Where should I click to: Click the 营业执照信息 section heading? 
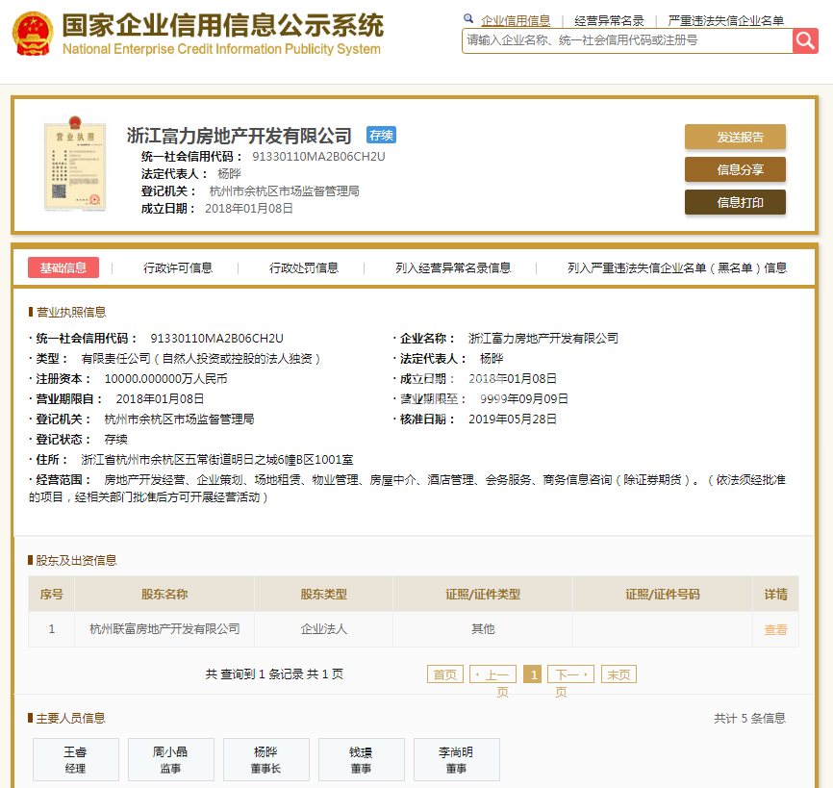click(x=70, y=312)
